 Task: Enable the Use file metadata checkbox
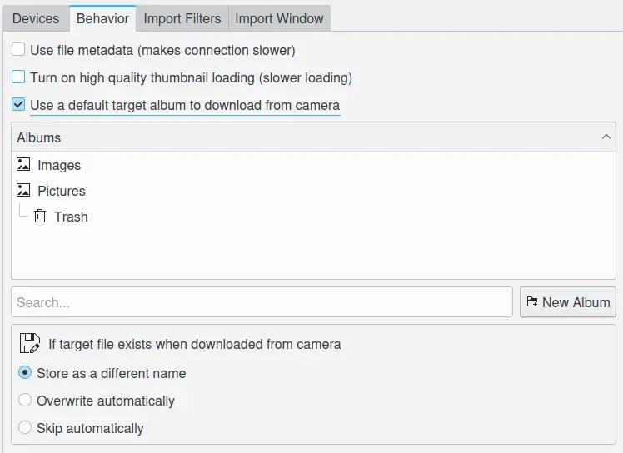tap(18, 50)
